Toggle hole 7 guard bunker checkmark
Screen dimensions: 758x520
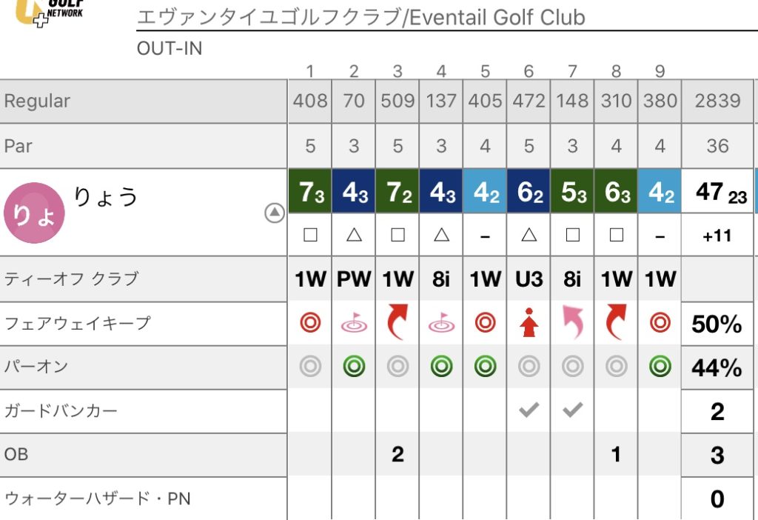pos(572,410)
